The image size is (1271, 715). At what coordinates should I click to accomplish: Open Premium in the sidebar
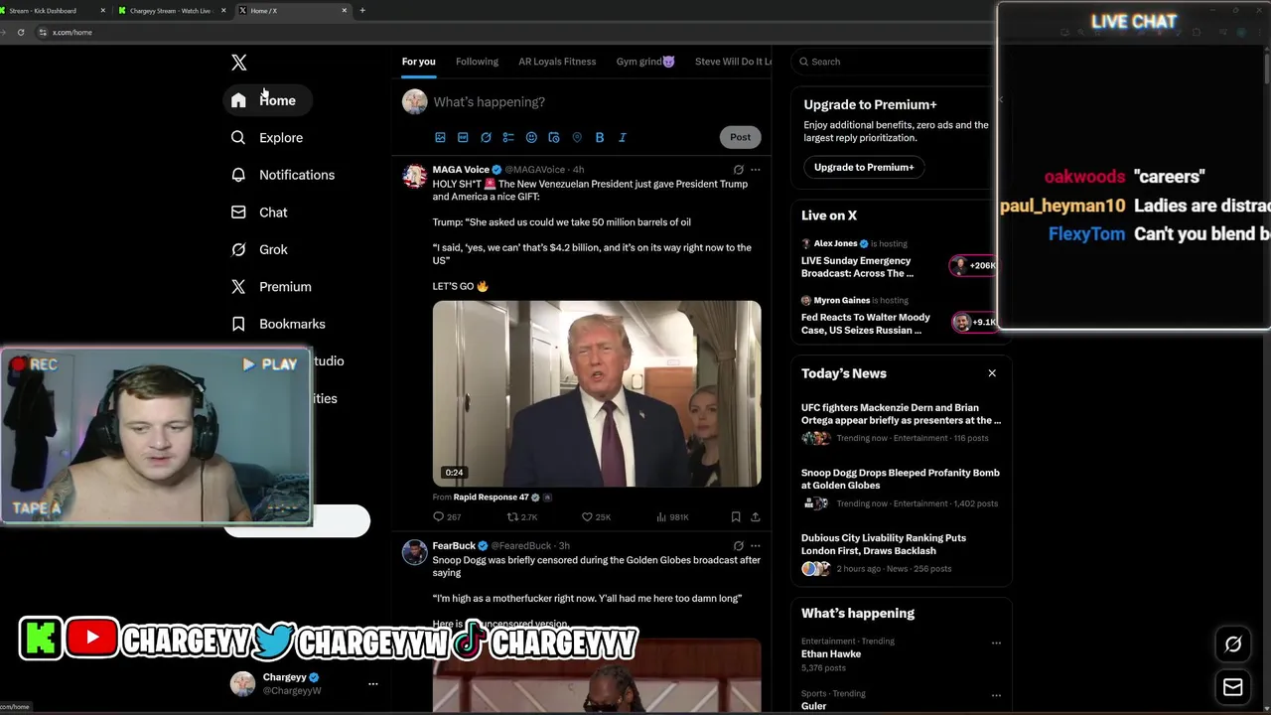pos(270,287)
